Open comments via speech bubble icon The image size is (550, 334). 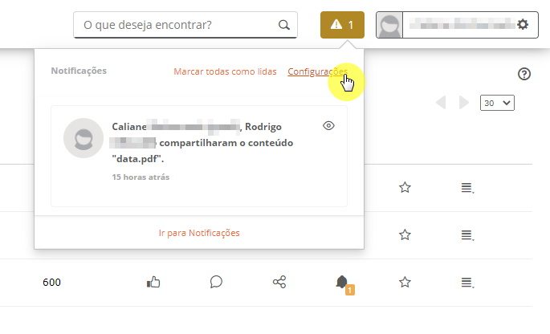(216, 282)
